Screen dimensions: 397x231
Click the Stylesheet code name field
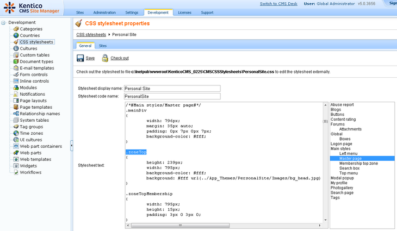172,96
